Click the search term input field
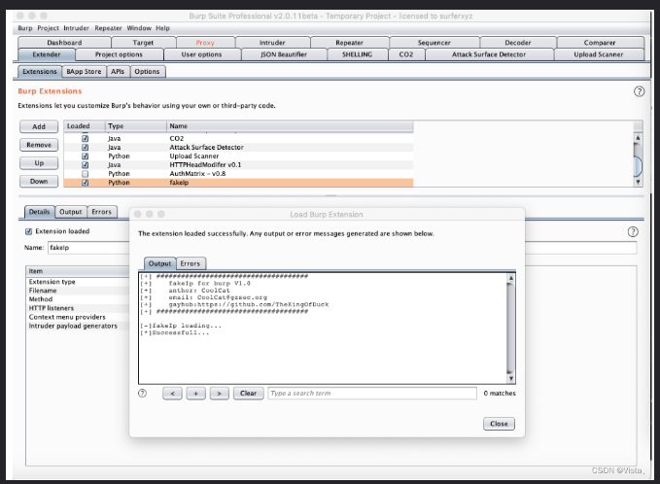The height and width of the screenshot is (484, 660). [372, 393]
